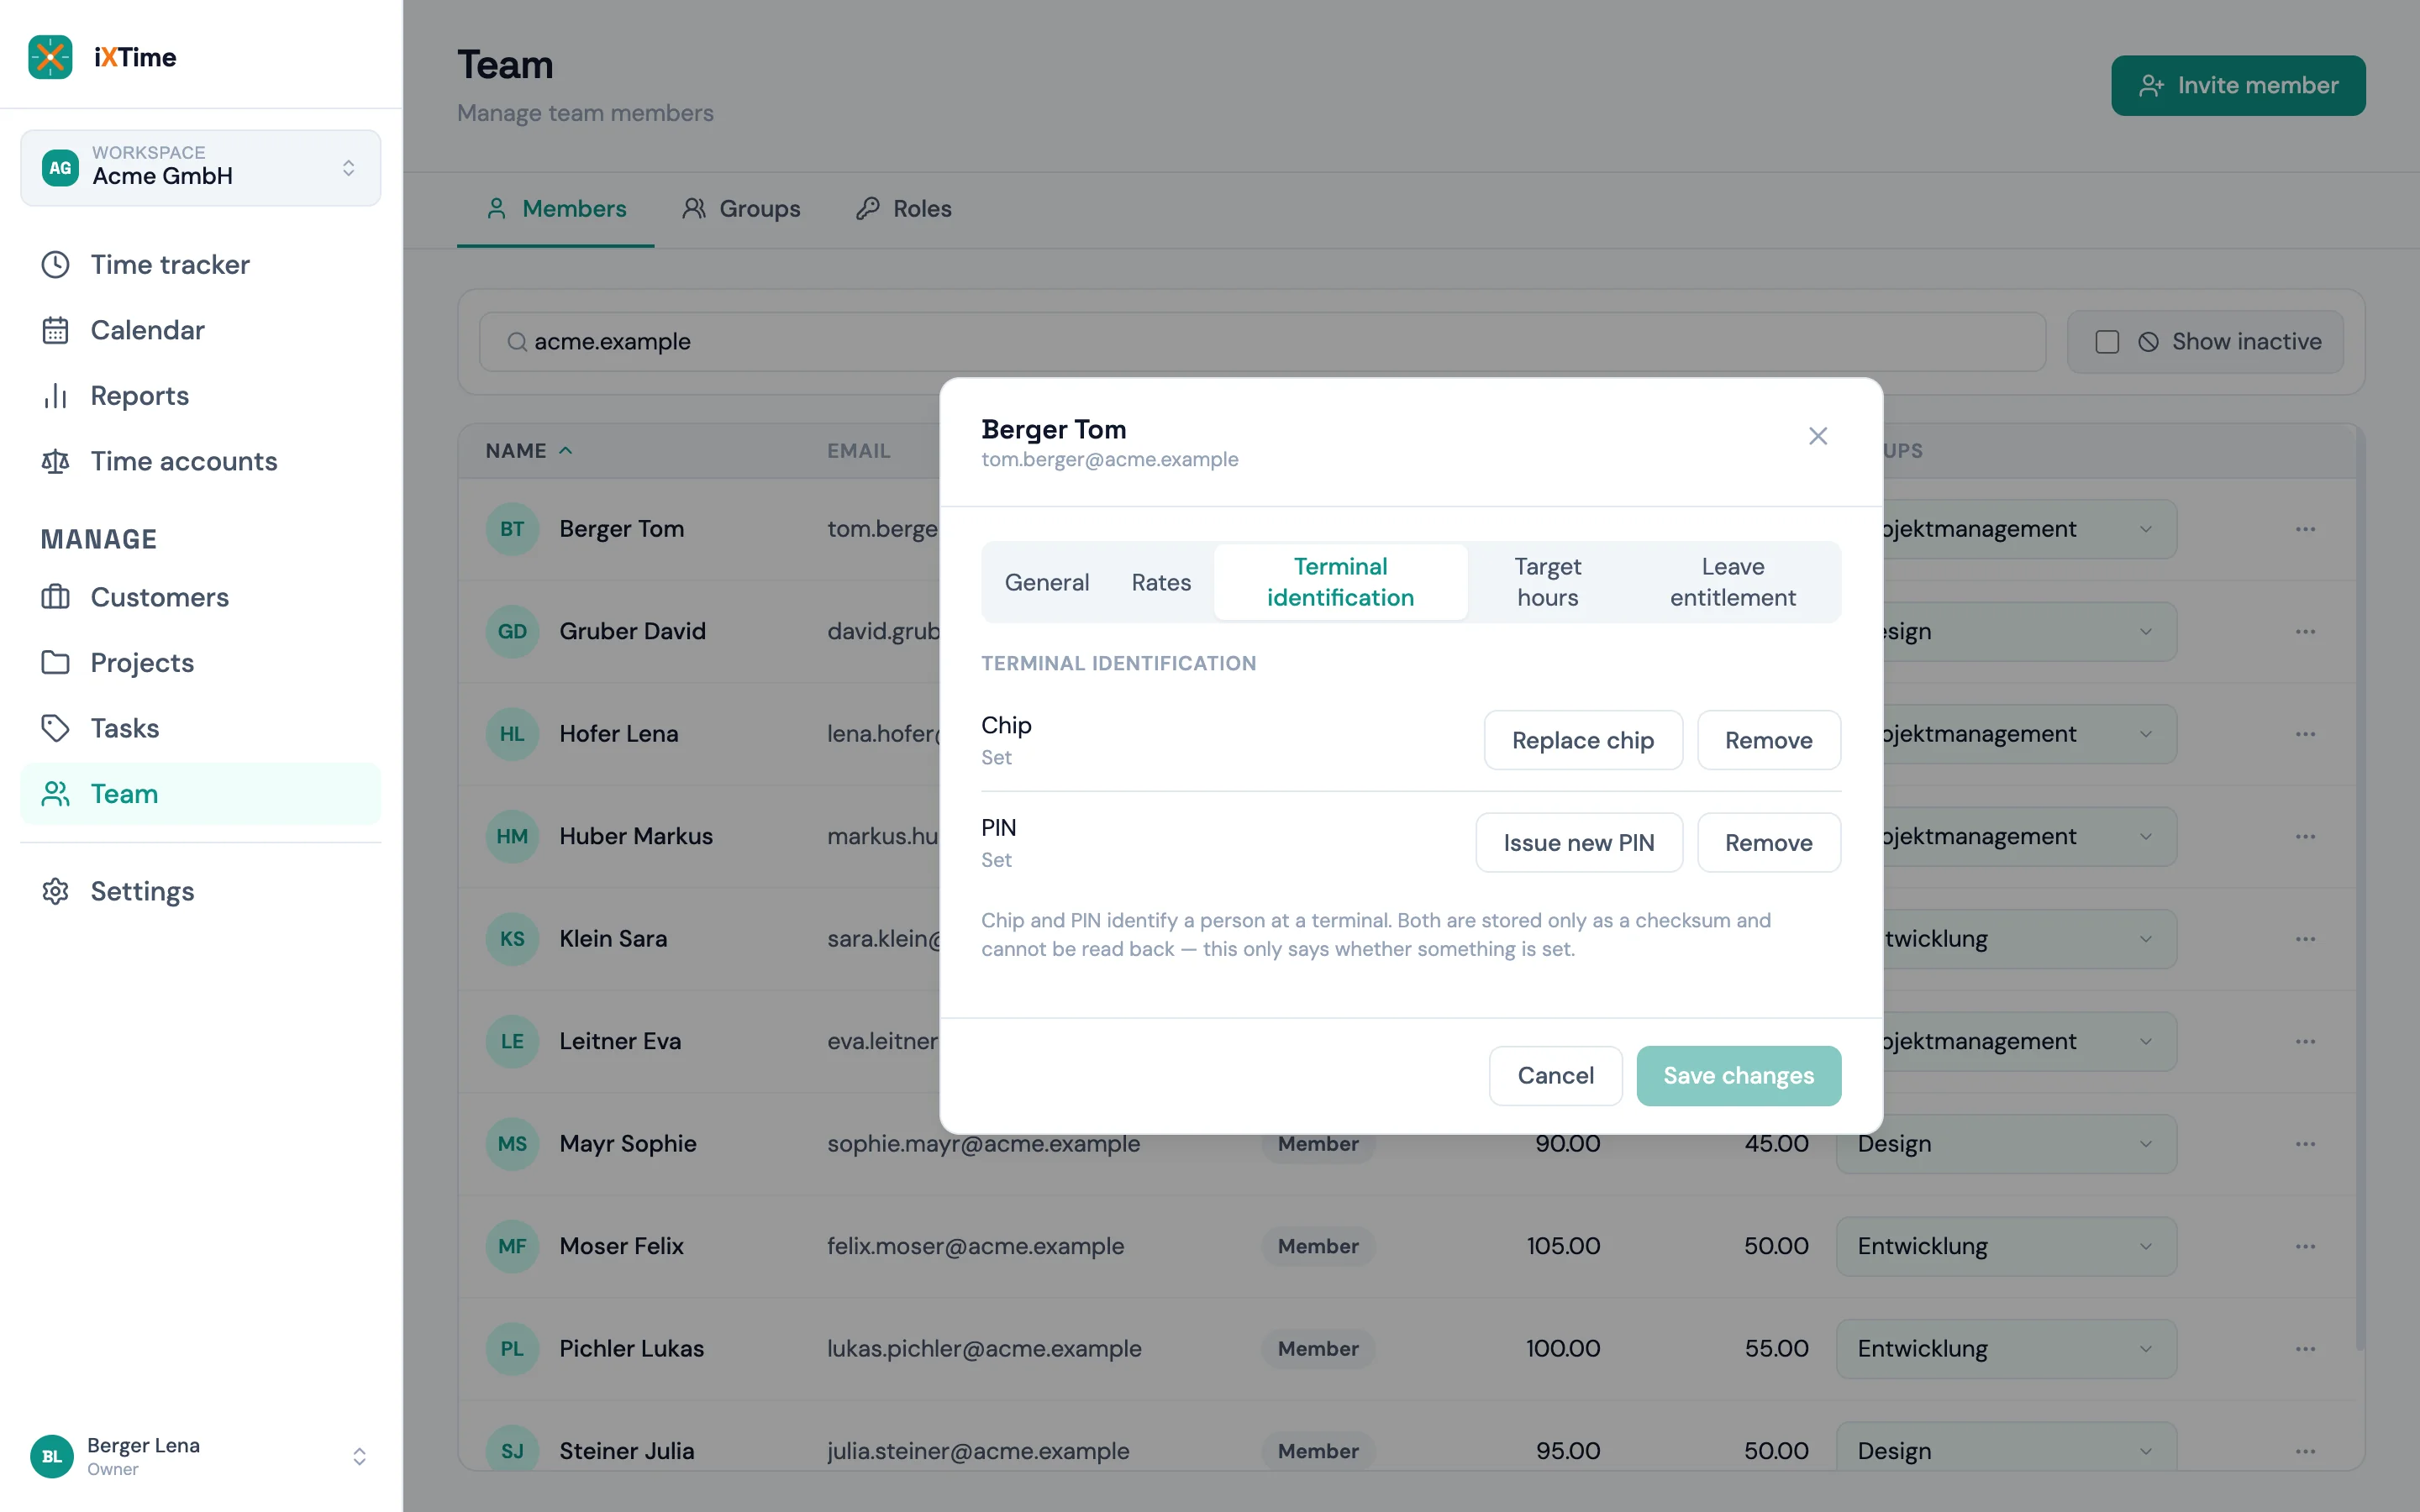
Task: Open Settings gear icon
Action: click(55, 891)
